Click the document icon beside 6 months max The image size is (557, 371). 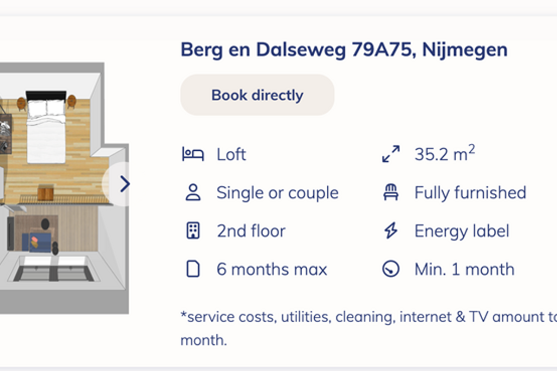pos(193,269)
